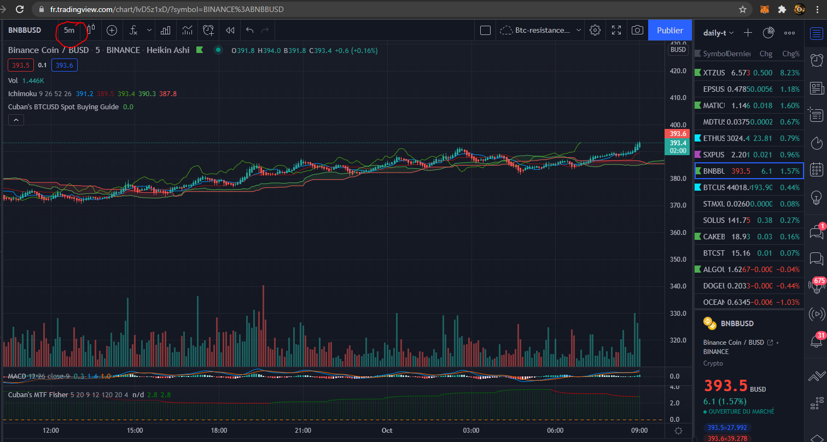827x442 pixels.
Task: Undo the last chart action
Action: coord(250,30)
